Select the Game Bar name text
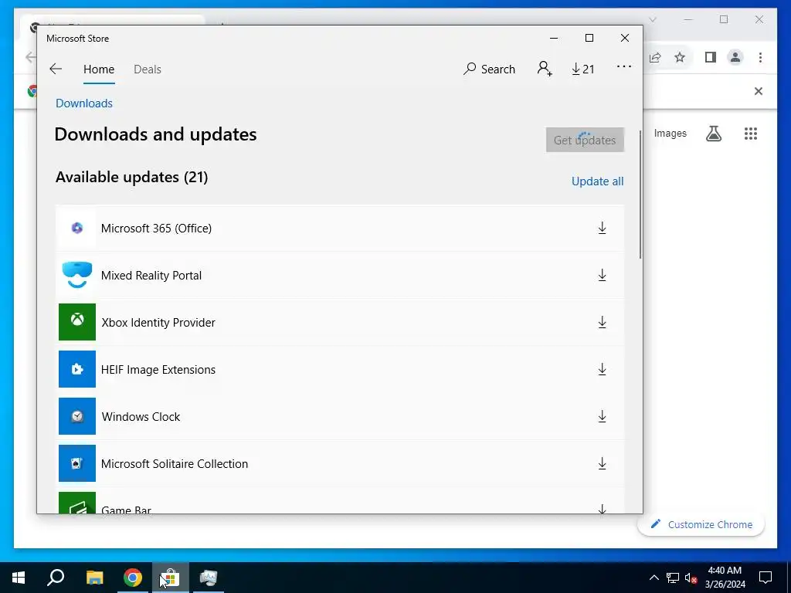The height and width of the screenshot is (593, 791). 126,510
